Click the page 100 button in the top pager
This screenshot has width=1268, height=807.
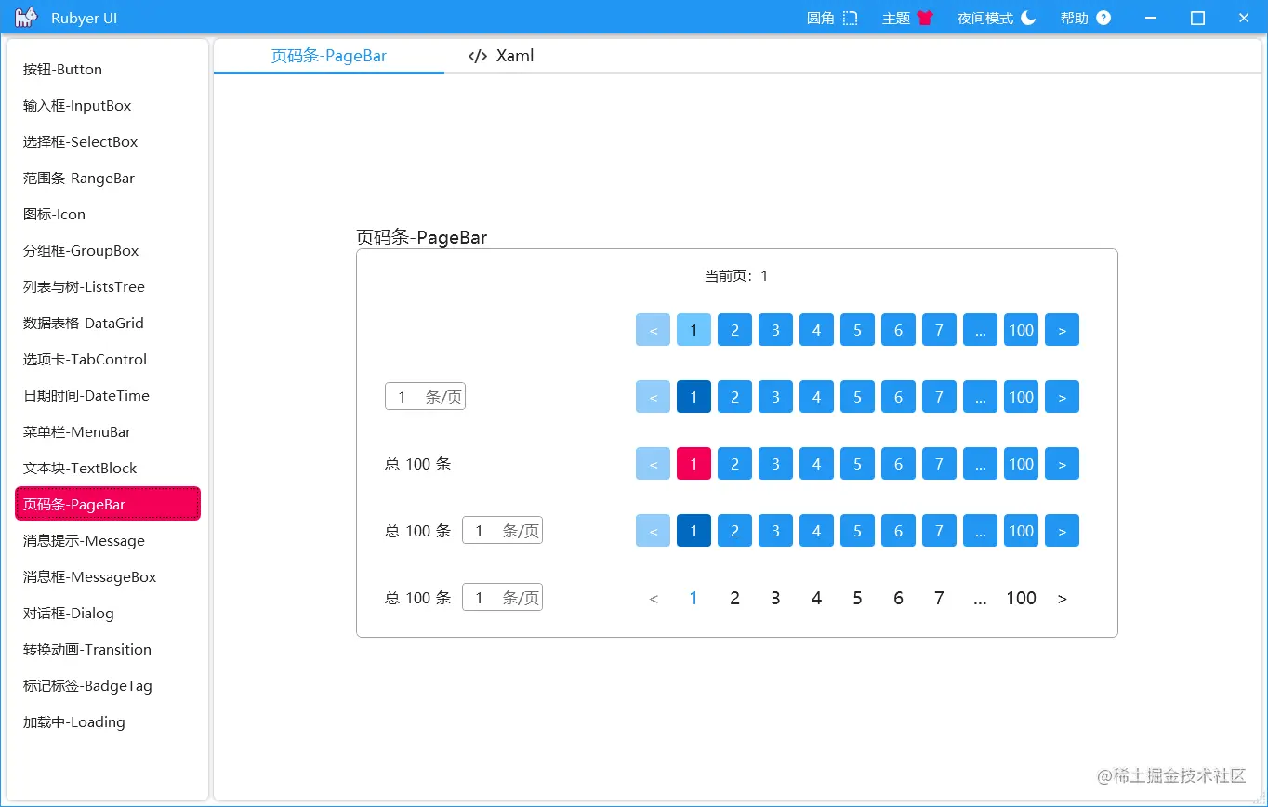pos(1021,329)
